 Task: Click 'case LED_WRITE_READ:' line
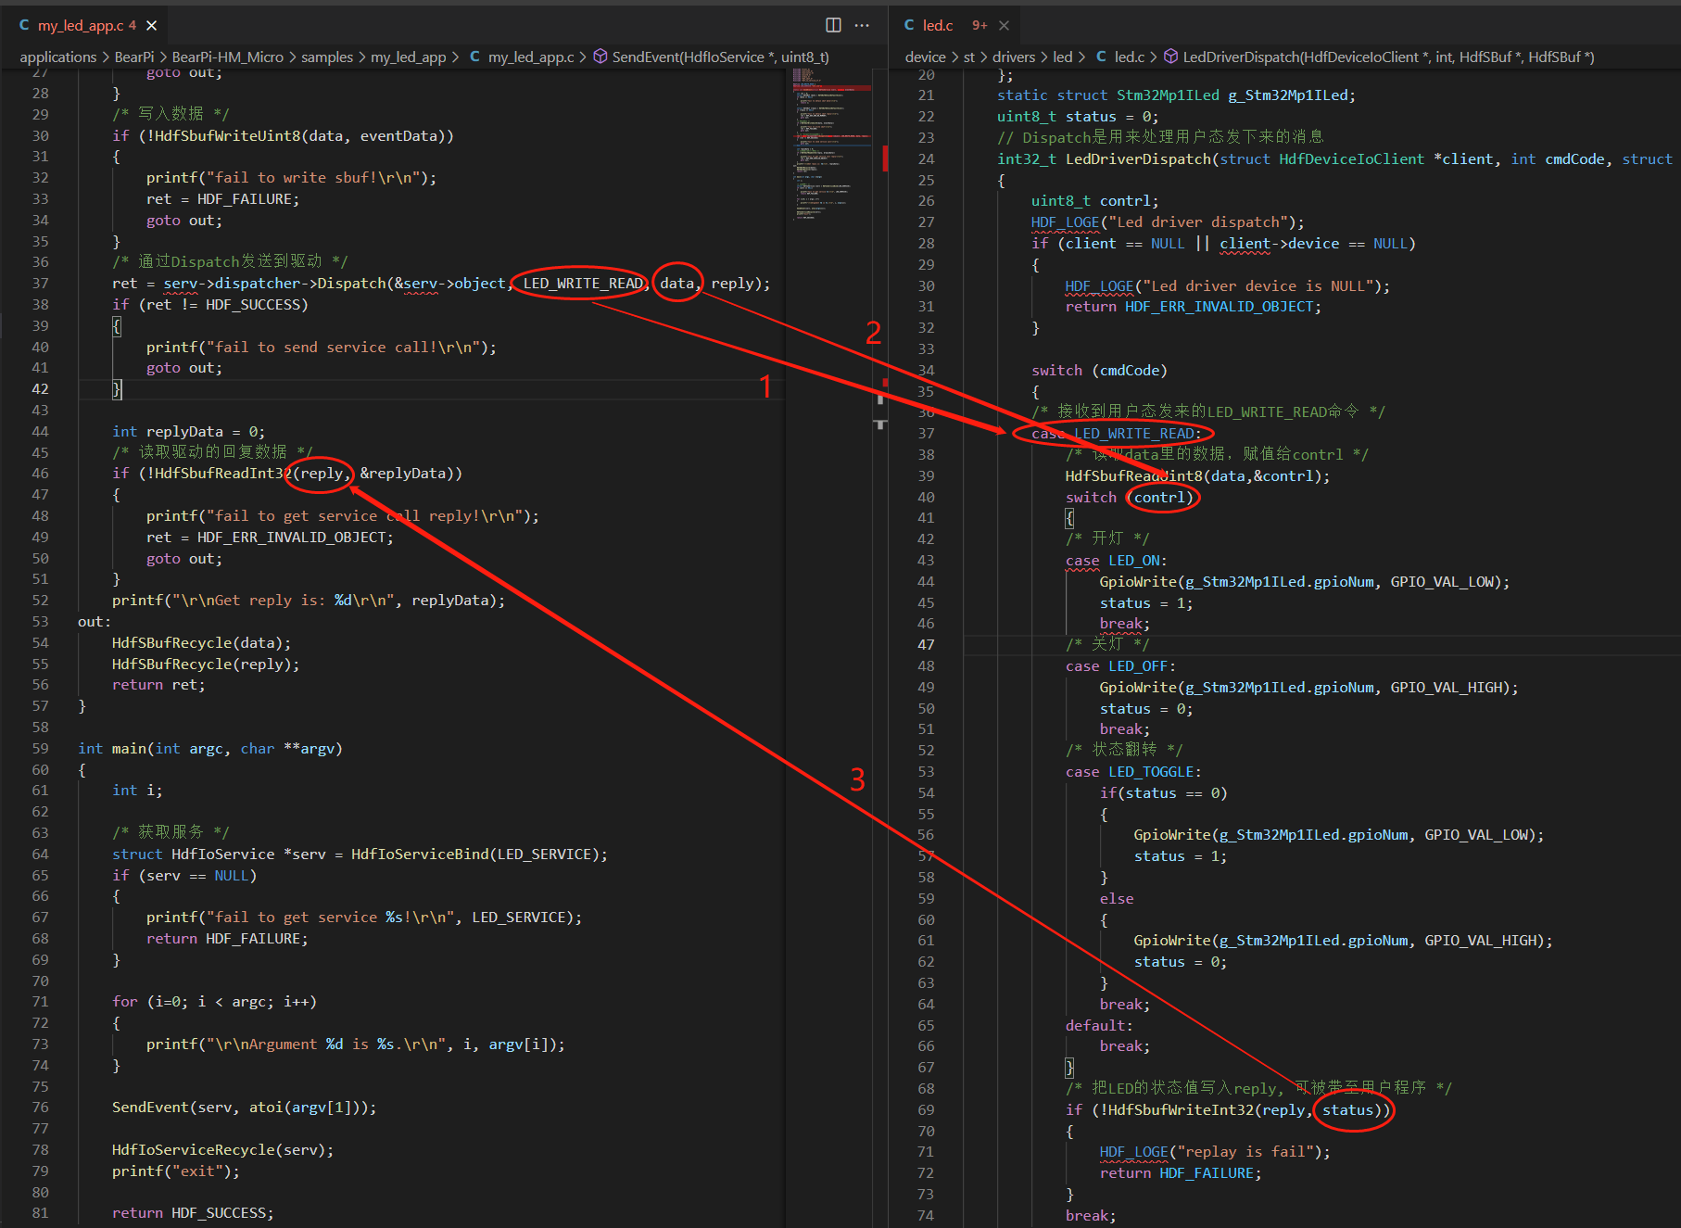tap(1117, 434)
